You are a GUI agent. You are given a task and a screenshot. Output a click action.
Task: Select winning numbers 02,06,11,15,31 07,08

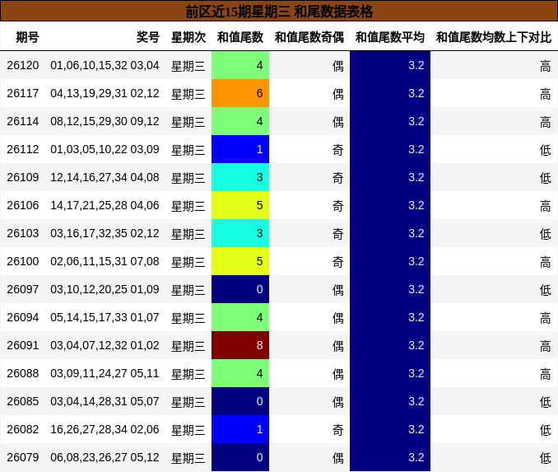pyautogui.click(x=105, y=261)
